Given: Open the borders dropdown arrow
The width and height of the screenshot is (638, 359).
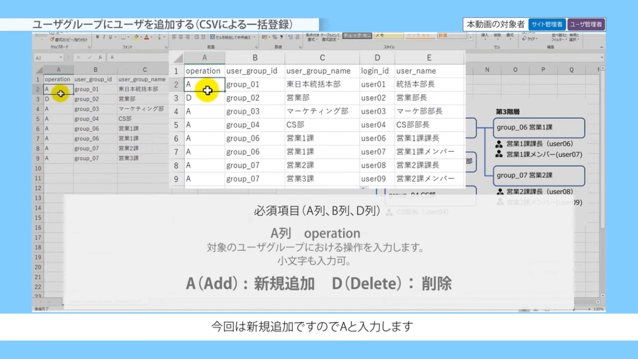Looking at the screenshot, I should [x=128, y=37].
